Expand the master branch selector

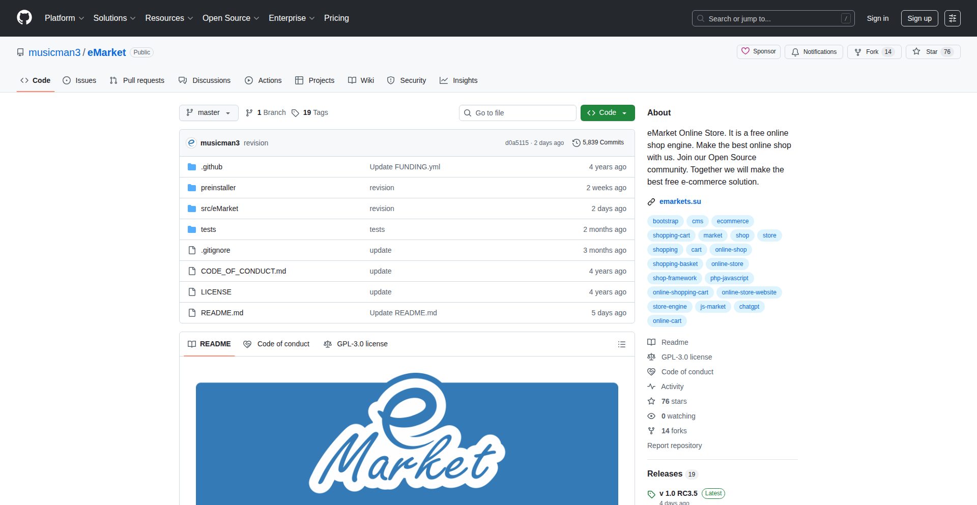(208, 112)
